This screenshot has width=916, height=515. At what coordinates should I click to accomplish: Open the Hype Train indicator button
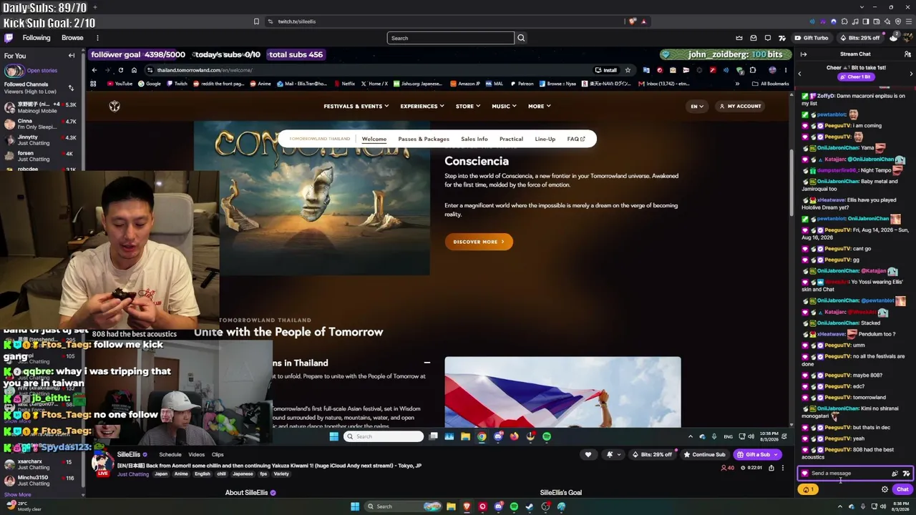(808, 490)
